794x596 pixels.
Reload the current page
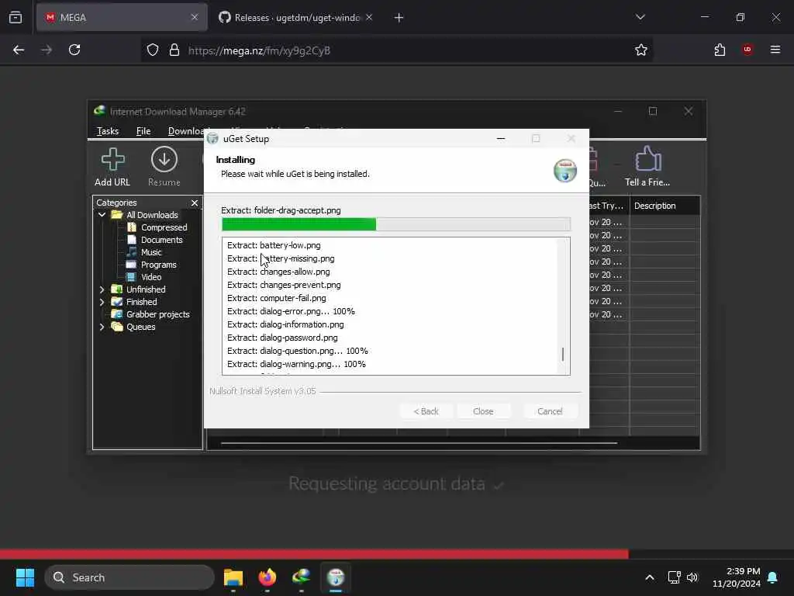point(74,50)
